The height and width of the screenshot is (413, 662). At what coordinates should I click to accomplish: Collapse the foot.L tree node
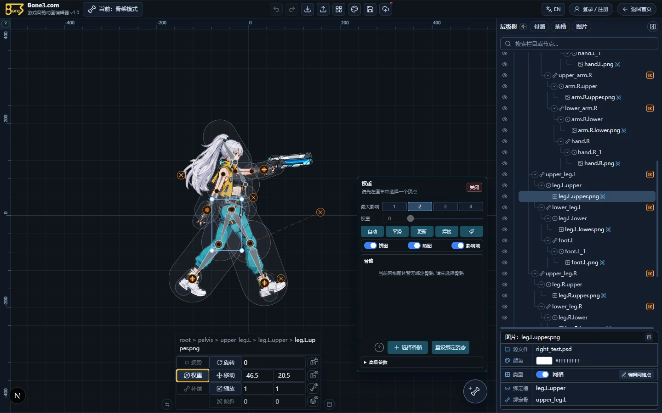(548, 240)
